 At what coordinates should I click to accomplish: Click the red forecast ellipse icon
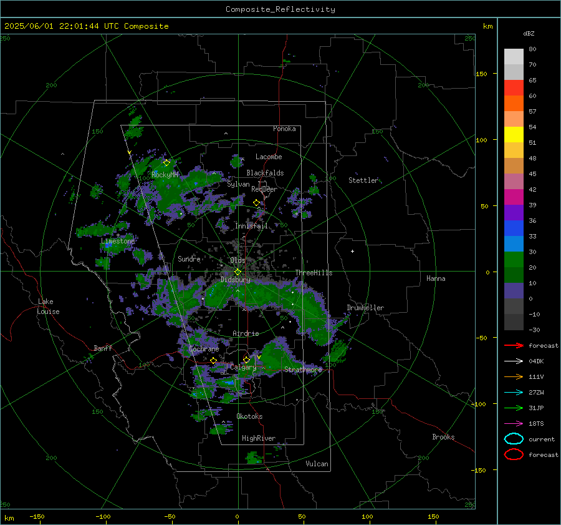tap(514, 454)
